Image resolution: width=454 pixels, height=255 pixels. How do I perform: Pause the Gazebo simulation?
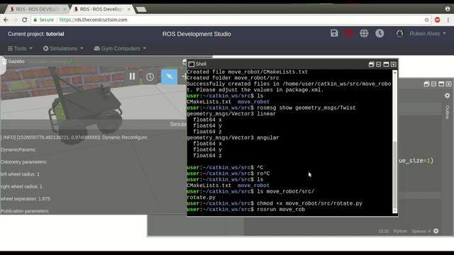pyautogui.click(x=132, y=76)
